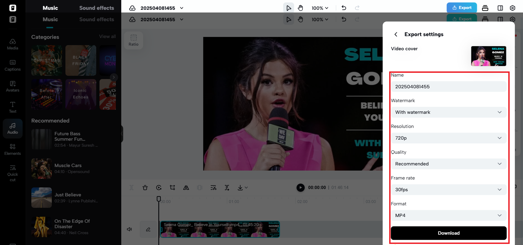This screenshot has width=523, height=245.
Task: Open the clip Speed tool
Action: [x=159, y=187]
